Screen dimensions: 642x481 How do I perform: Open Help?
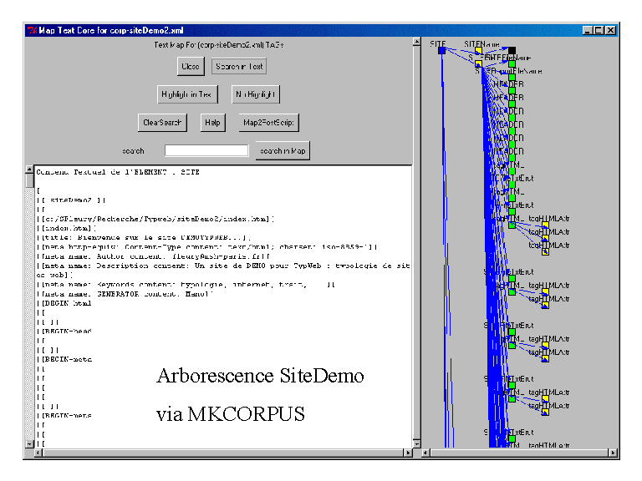coord(214,123)
